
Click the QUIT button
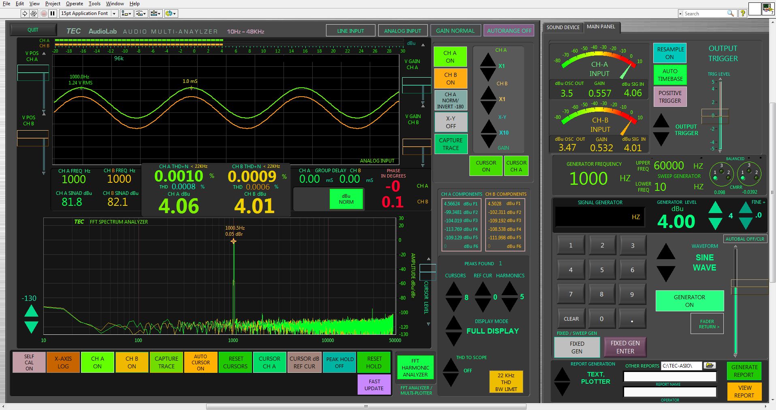pos(33,30)
